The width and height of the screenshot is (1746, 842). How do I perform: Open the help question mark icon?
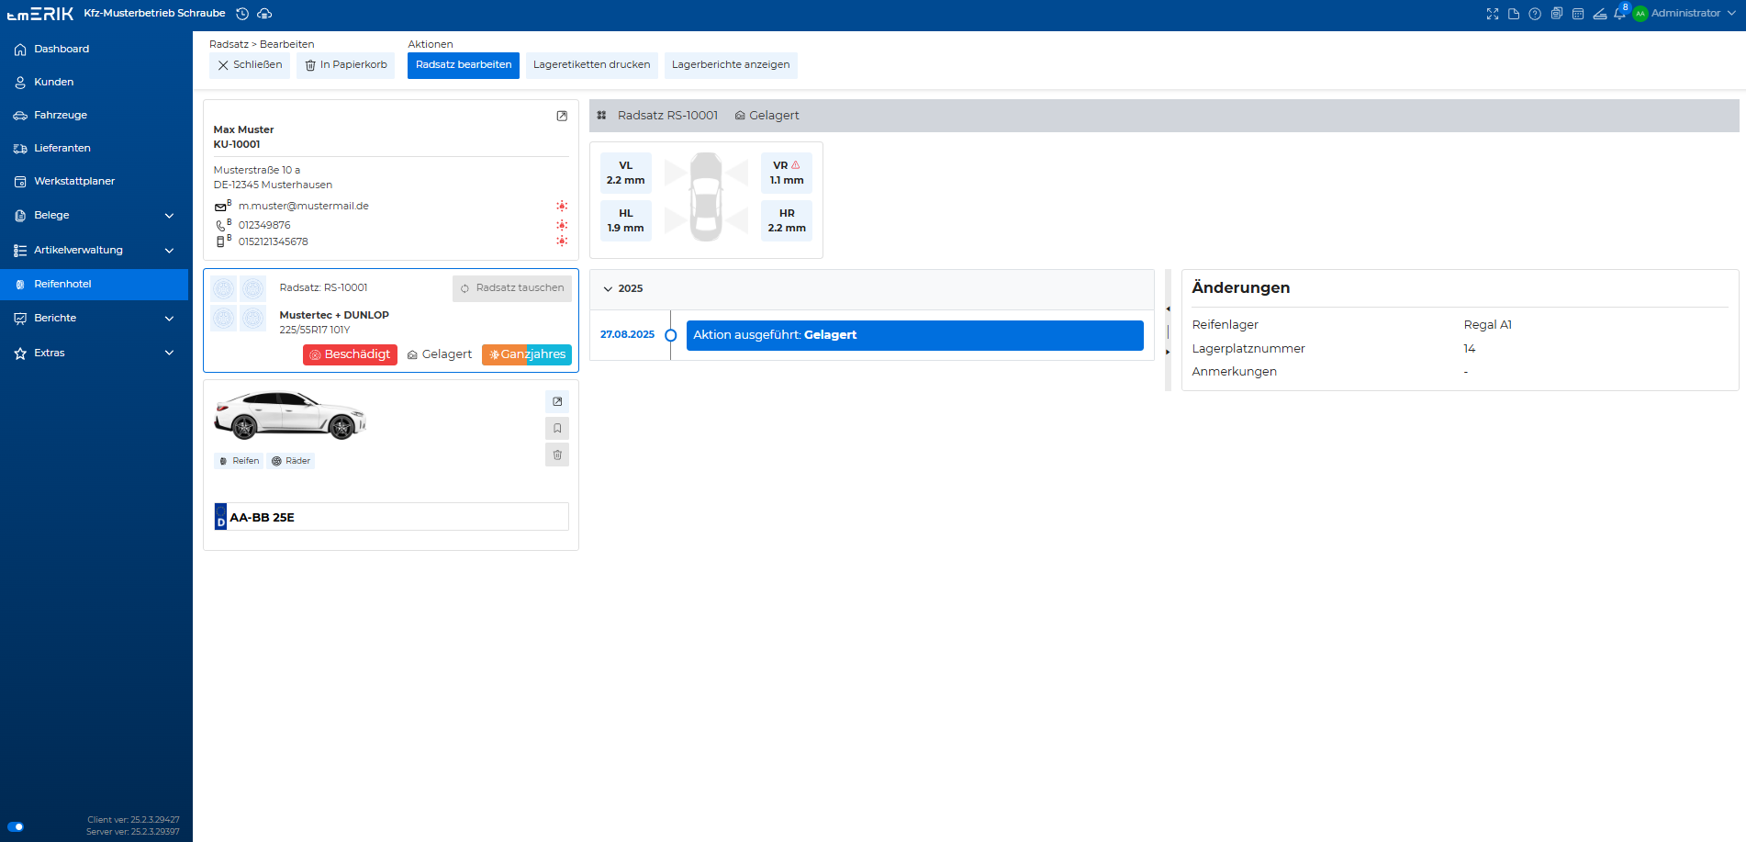tap(1535, 14)
